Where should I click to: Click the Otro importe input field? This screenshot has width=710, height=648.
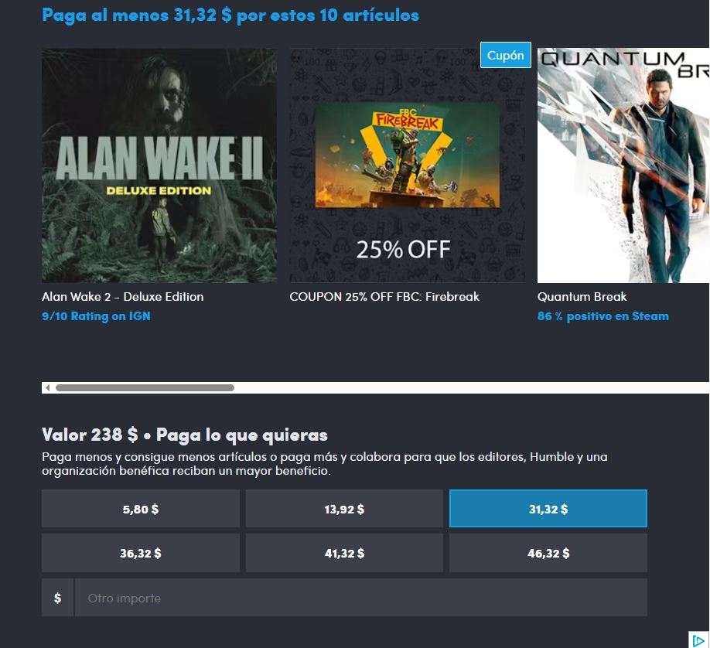coord(361,598)
